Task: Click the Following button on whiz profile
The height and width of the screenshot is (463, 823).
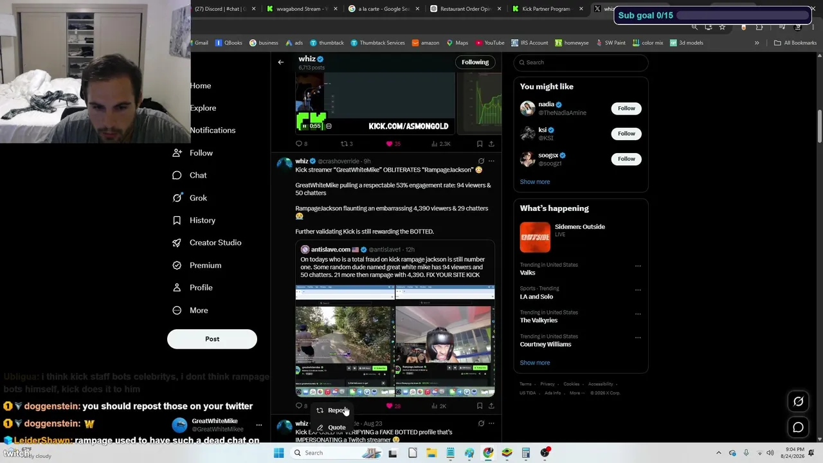Action: click(475, 62)
